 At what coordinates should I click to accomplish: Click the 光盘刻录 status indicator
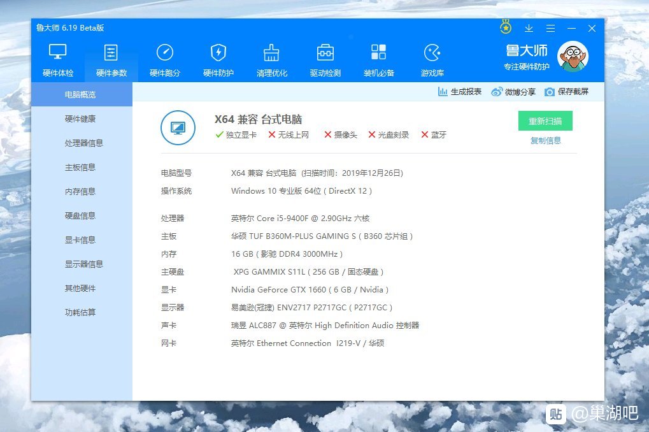pos(389,134)
